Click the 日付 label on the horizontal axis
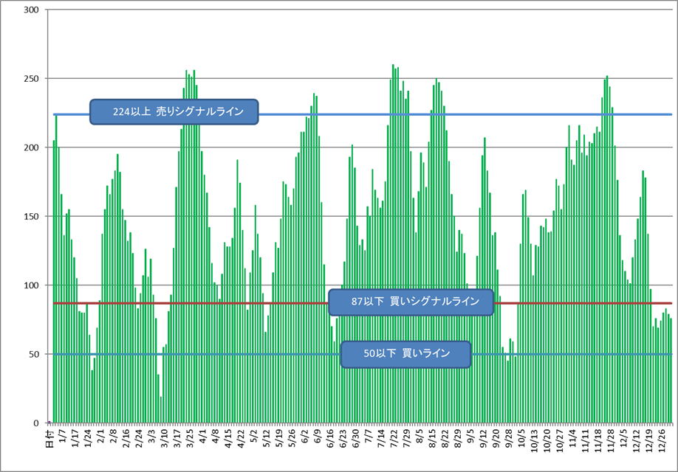The image size is (678, 472). click(50, 435)
